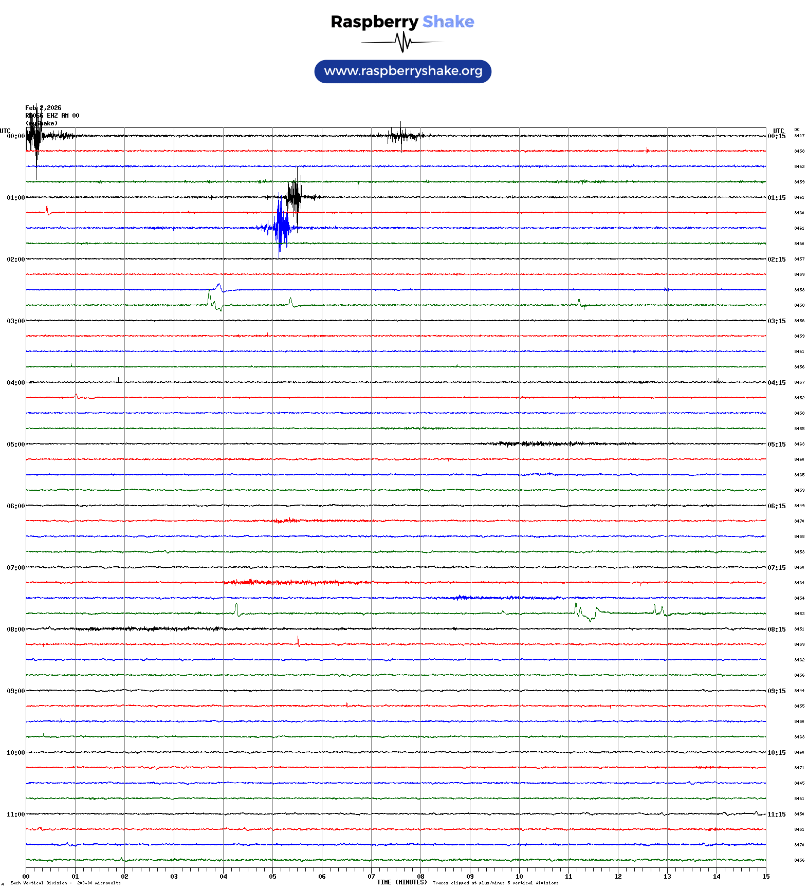Viewport: 807px width, 890px height.
Task: Open the www.raspberryshake.org link button
Action: pyautogui.click(x=403, y=71)
